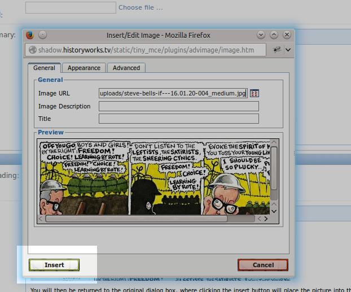The height and width of the screenshot is (292, 351).
Task: Click the preview scroll left arrow
Action: pyautogui.click(x=41, y=219)
